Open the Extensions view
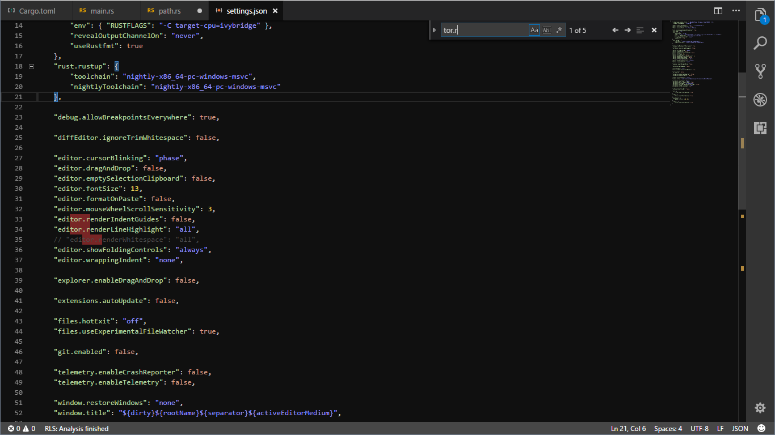The width and height of the screenshot is (775, 435). [760, 127]
